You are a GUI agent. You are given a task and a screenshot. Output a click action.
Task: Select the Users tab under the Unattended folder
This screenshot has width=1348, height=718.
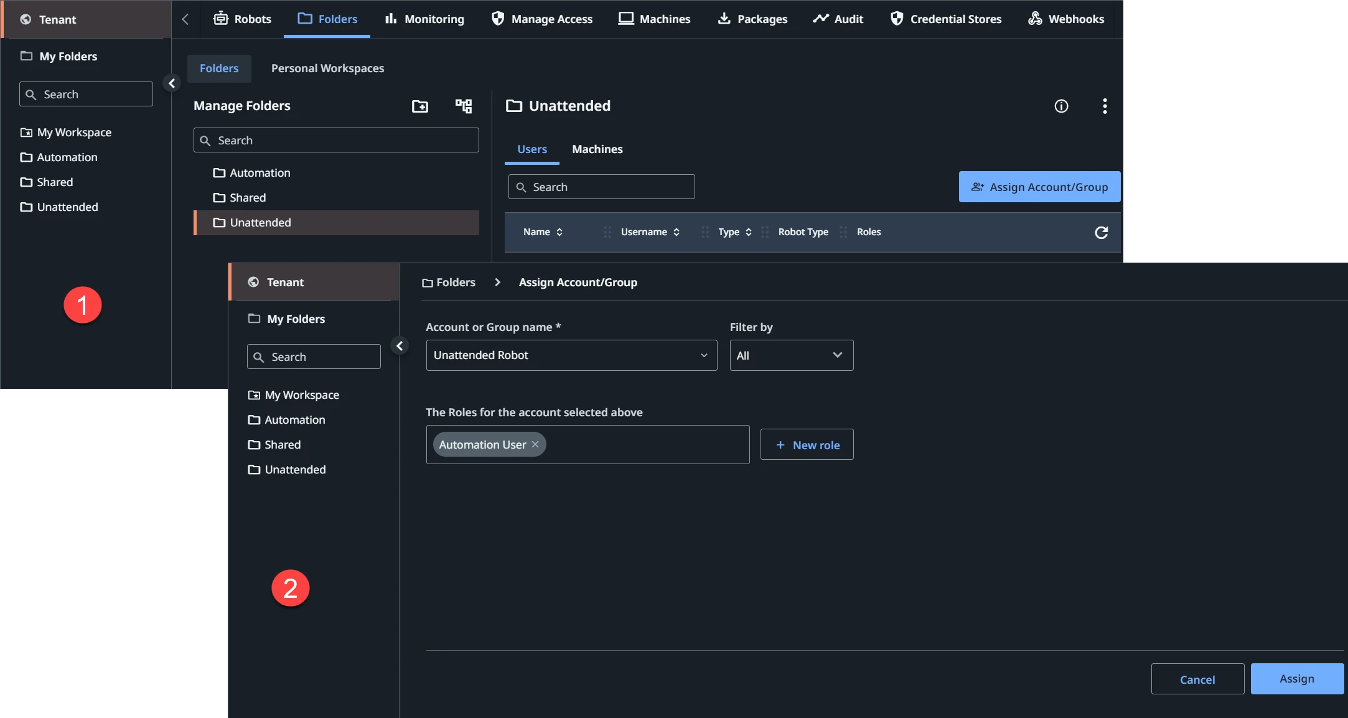pyautogui.click(x=532, y=149)
